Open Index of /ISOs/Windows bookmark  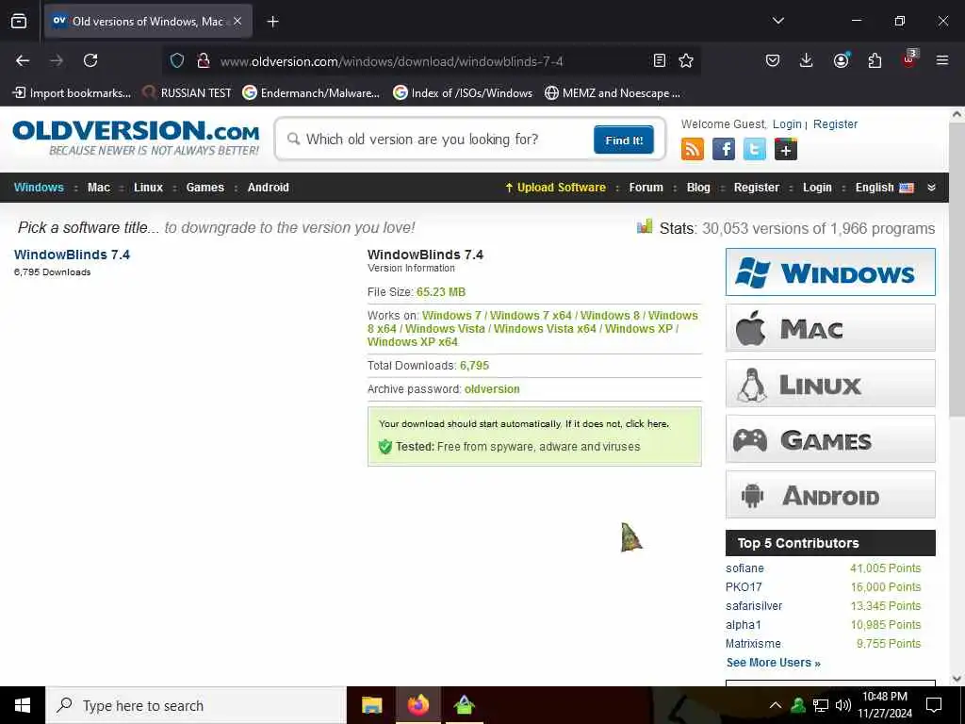462,93
